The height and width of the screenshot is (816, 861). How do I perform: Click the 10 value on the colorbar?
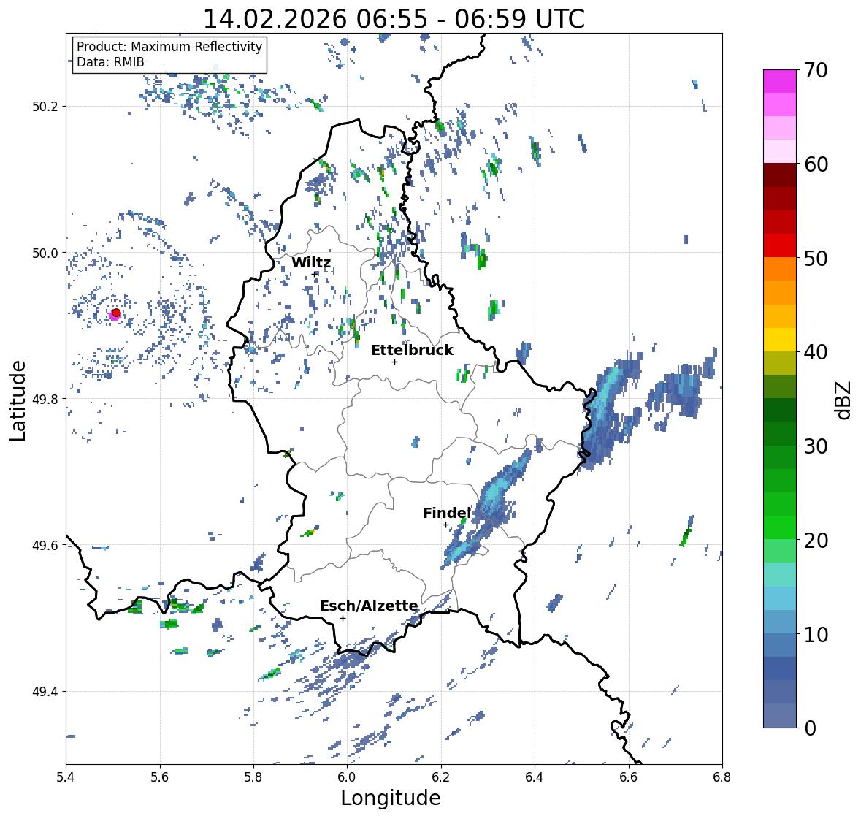point(816,634)
